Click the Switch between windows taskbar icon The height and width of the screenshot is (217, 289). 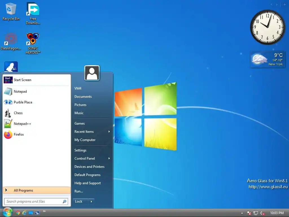(x=37, y=213)
